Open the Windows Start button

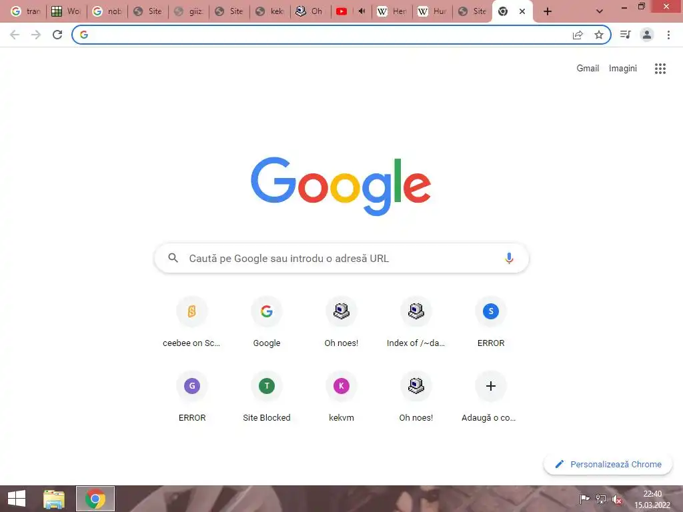(17, 499)
